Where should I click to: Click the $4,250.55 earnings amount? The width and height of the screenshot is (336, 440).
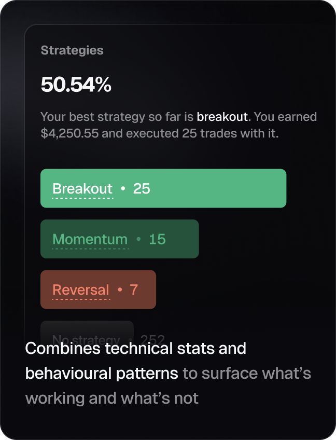click(69, 133)
